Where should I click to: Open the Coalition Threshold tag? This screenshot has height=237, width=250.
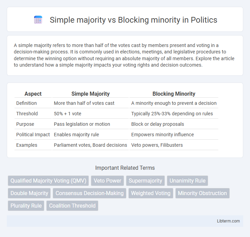click(x=72, y=206)
